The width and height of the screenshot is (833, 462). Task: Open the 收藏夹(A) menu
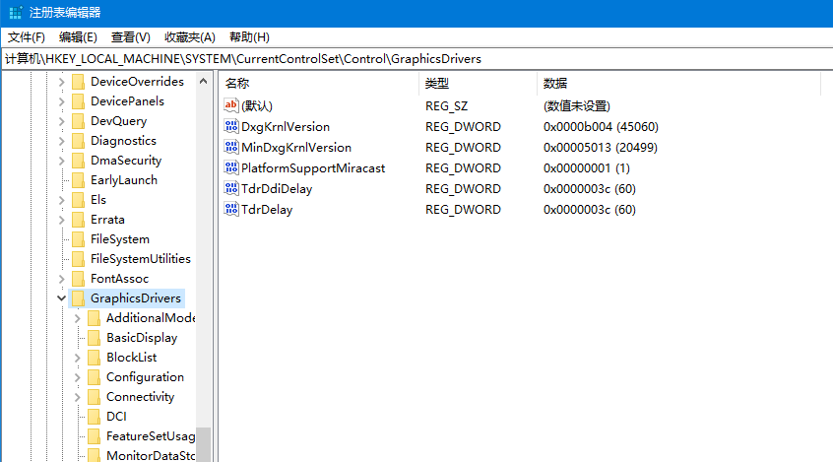pyautogui.click(x=190, y=37)
